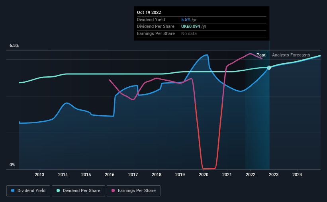Click the 2016 x-axis label

(110, 175)
